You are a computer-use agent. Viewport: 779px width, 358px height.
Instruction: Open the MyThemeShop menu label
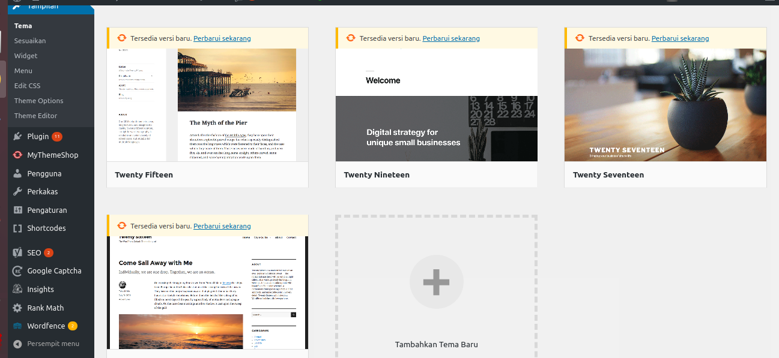point(52,155)
